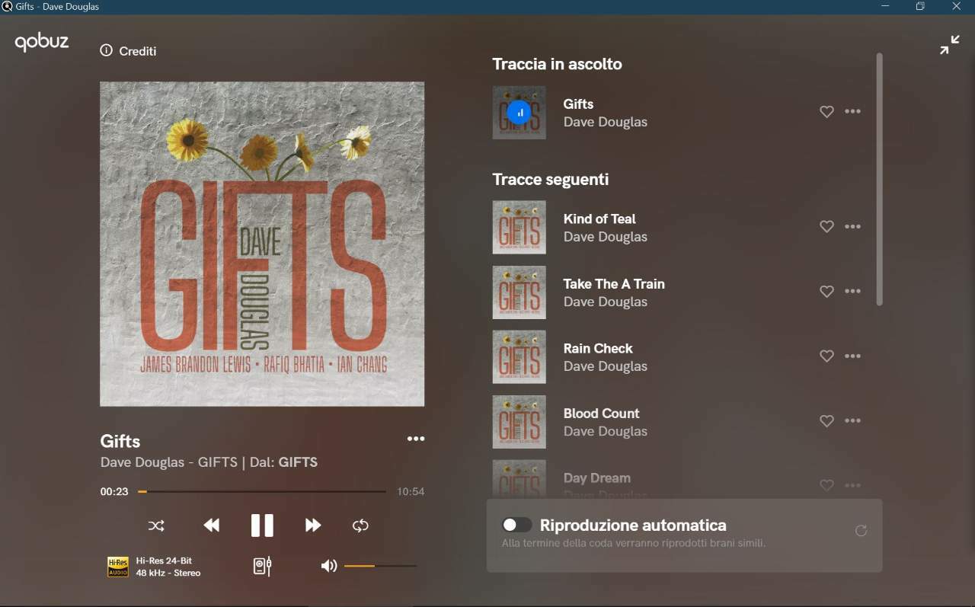Screen dimensions: 975x607
Task: Click the now-playing Gifts thumbnail
Action: point(519,113)
